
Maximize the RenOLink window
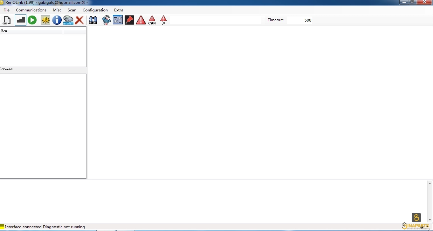point(412,2)
